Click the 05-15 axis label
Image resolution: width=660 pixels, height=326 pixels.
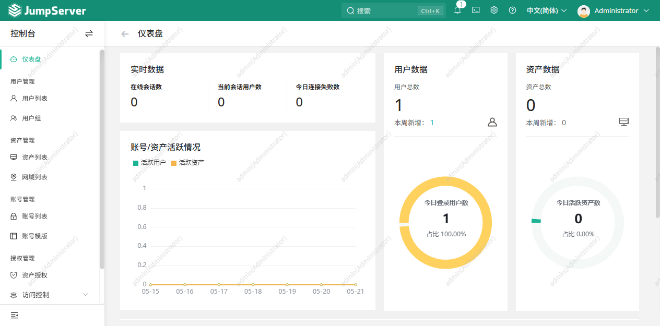pyautogui.click(x=150, y=292)
